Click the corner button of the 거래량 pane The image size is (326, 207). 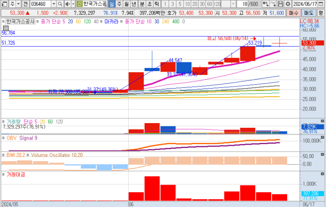click(323, 121)
